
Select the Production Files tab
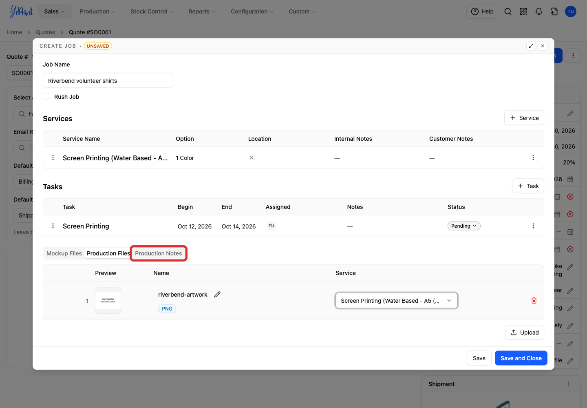pos(108,253)
